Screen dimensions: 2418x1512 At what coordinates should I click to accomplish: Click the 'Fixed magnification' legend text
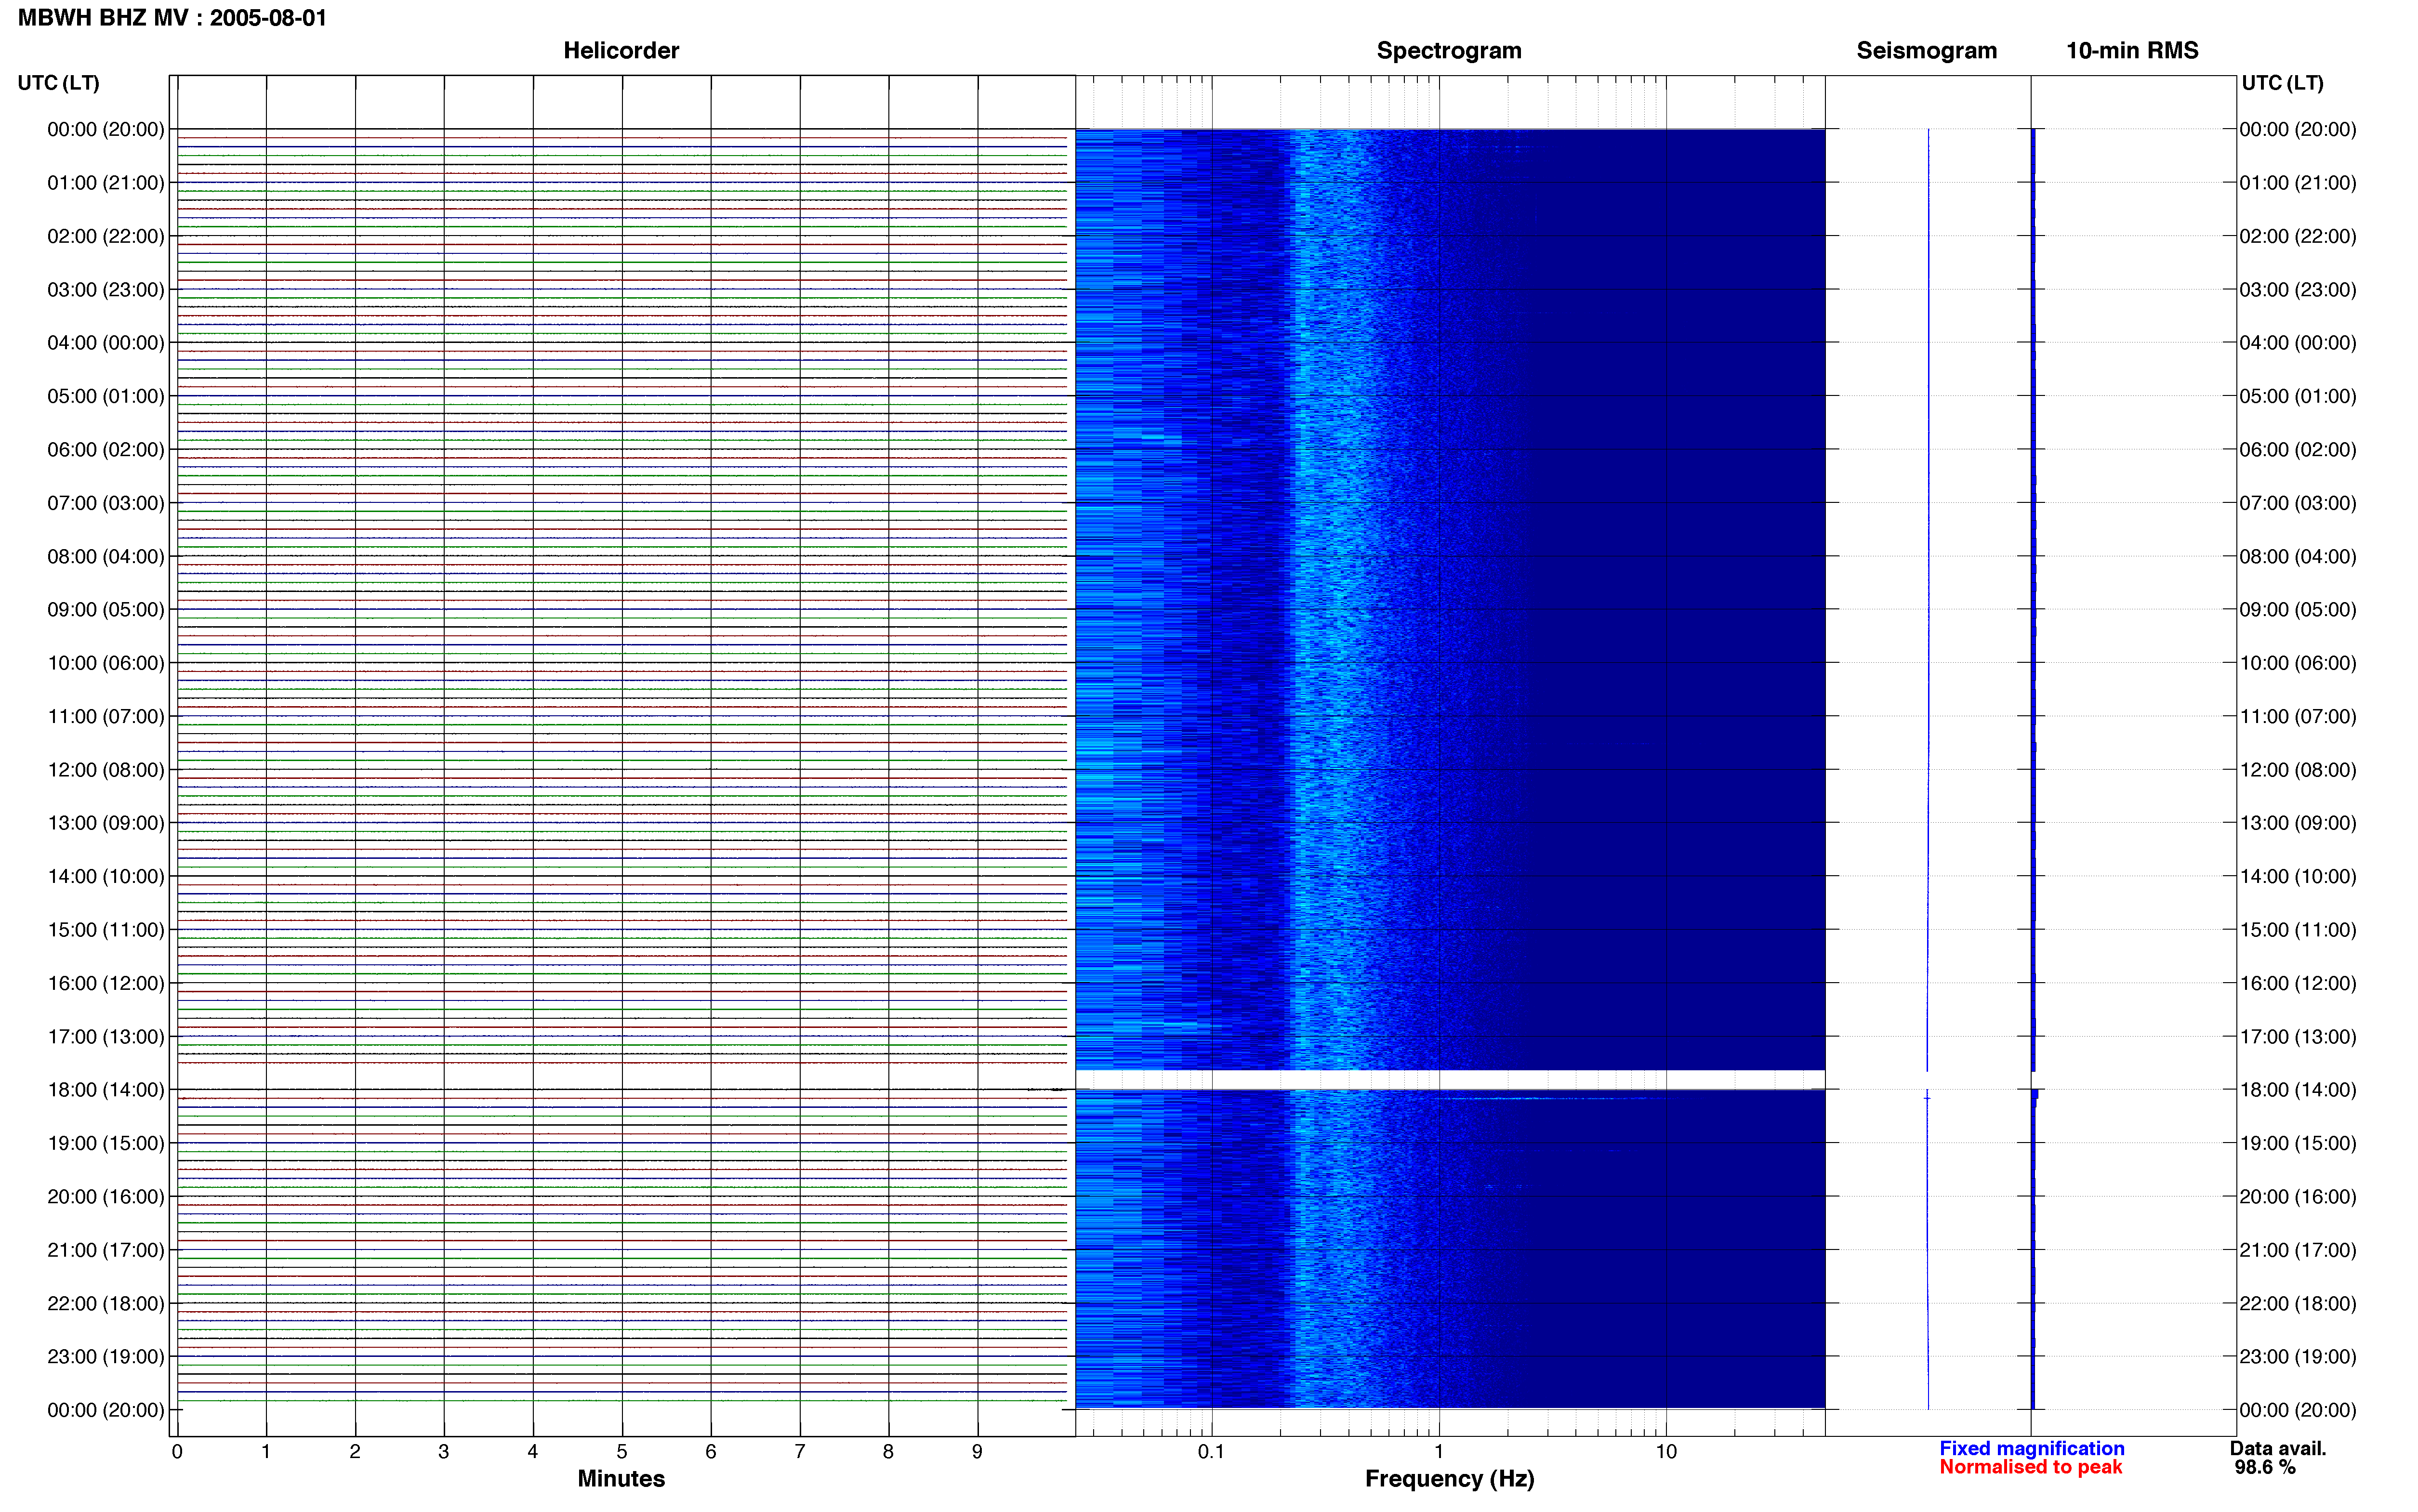[x=2031, y=1448]
